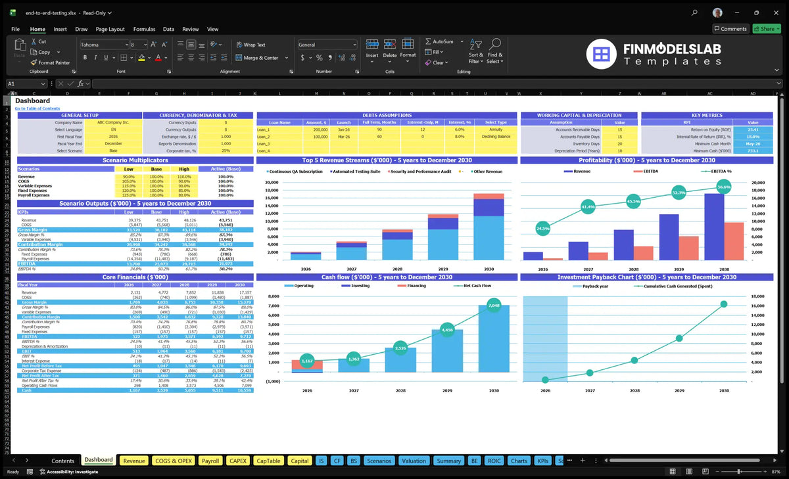Image resolution: width=789 pixels, height=479 pixels.
Task: Click the Wrap Text button
Action: tap(251, 45)
